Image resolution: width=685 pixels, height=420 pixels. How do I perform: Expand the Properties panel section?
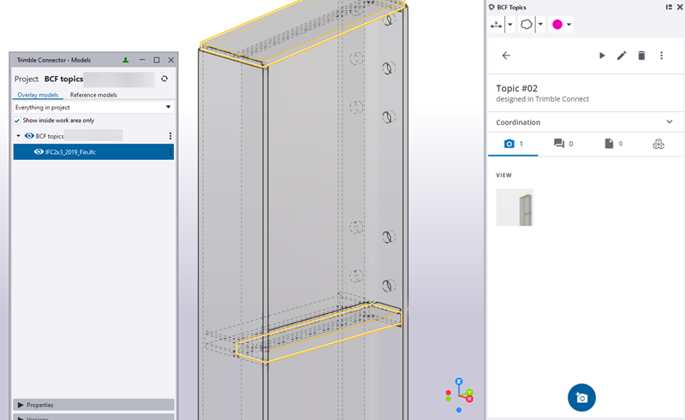point(20,405)
